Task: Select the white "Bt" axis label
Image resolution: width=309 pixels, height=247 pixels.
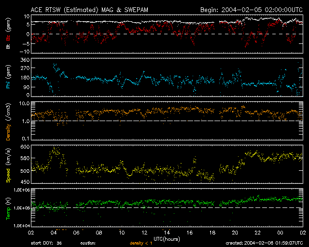Action: 8,46
